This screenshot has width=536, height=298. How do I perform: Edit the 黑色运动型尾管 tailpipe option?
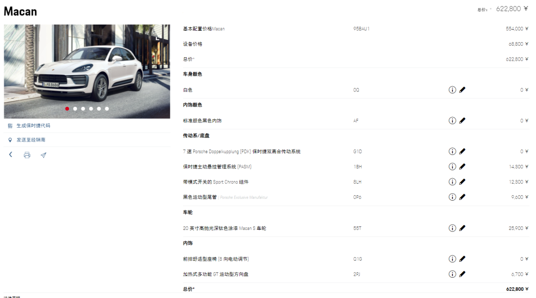pos(462,197)
